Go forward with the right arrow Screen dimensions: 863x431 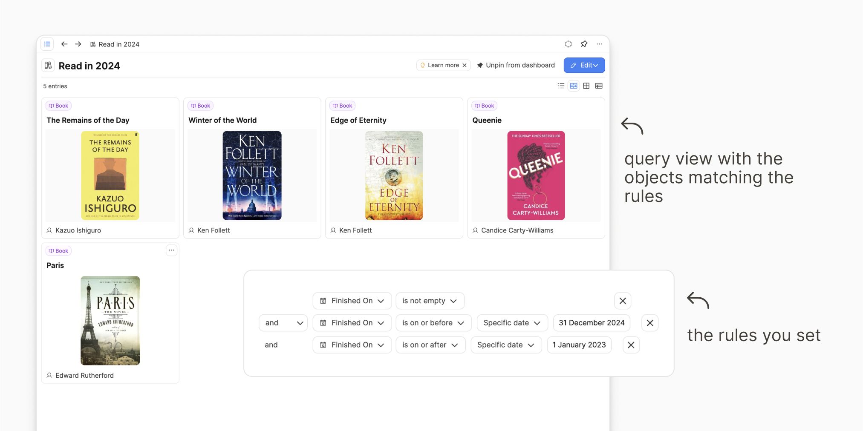(78, 44)
